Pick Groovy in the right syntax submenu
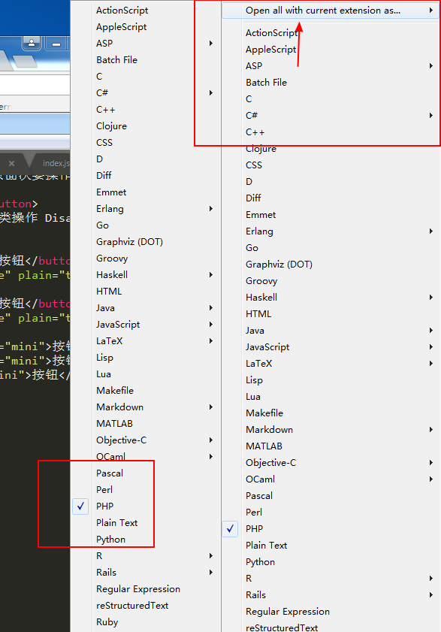The height and width of the screenshot is (632, 441). (x=261, y=281)
